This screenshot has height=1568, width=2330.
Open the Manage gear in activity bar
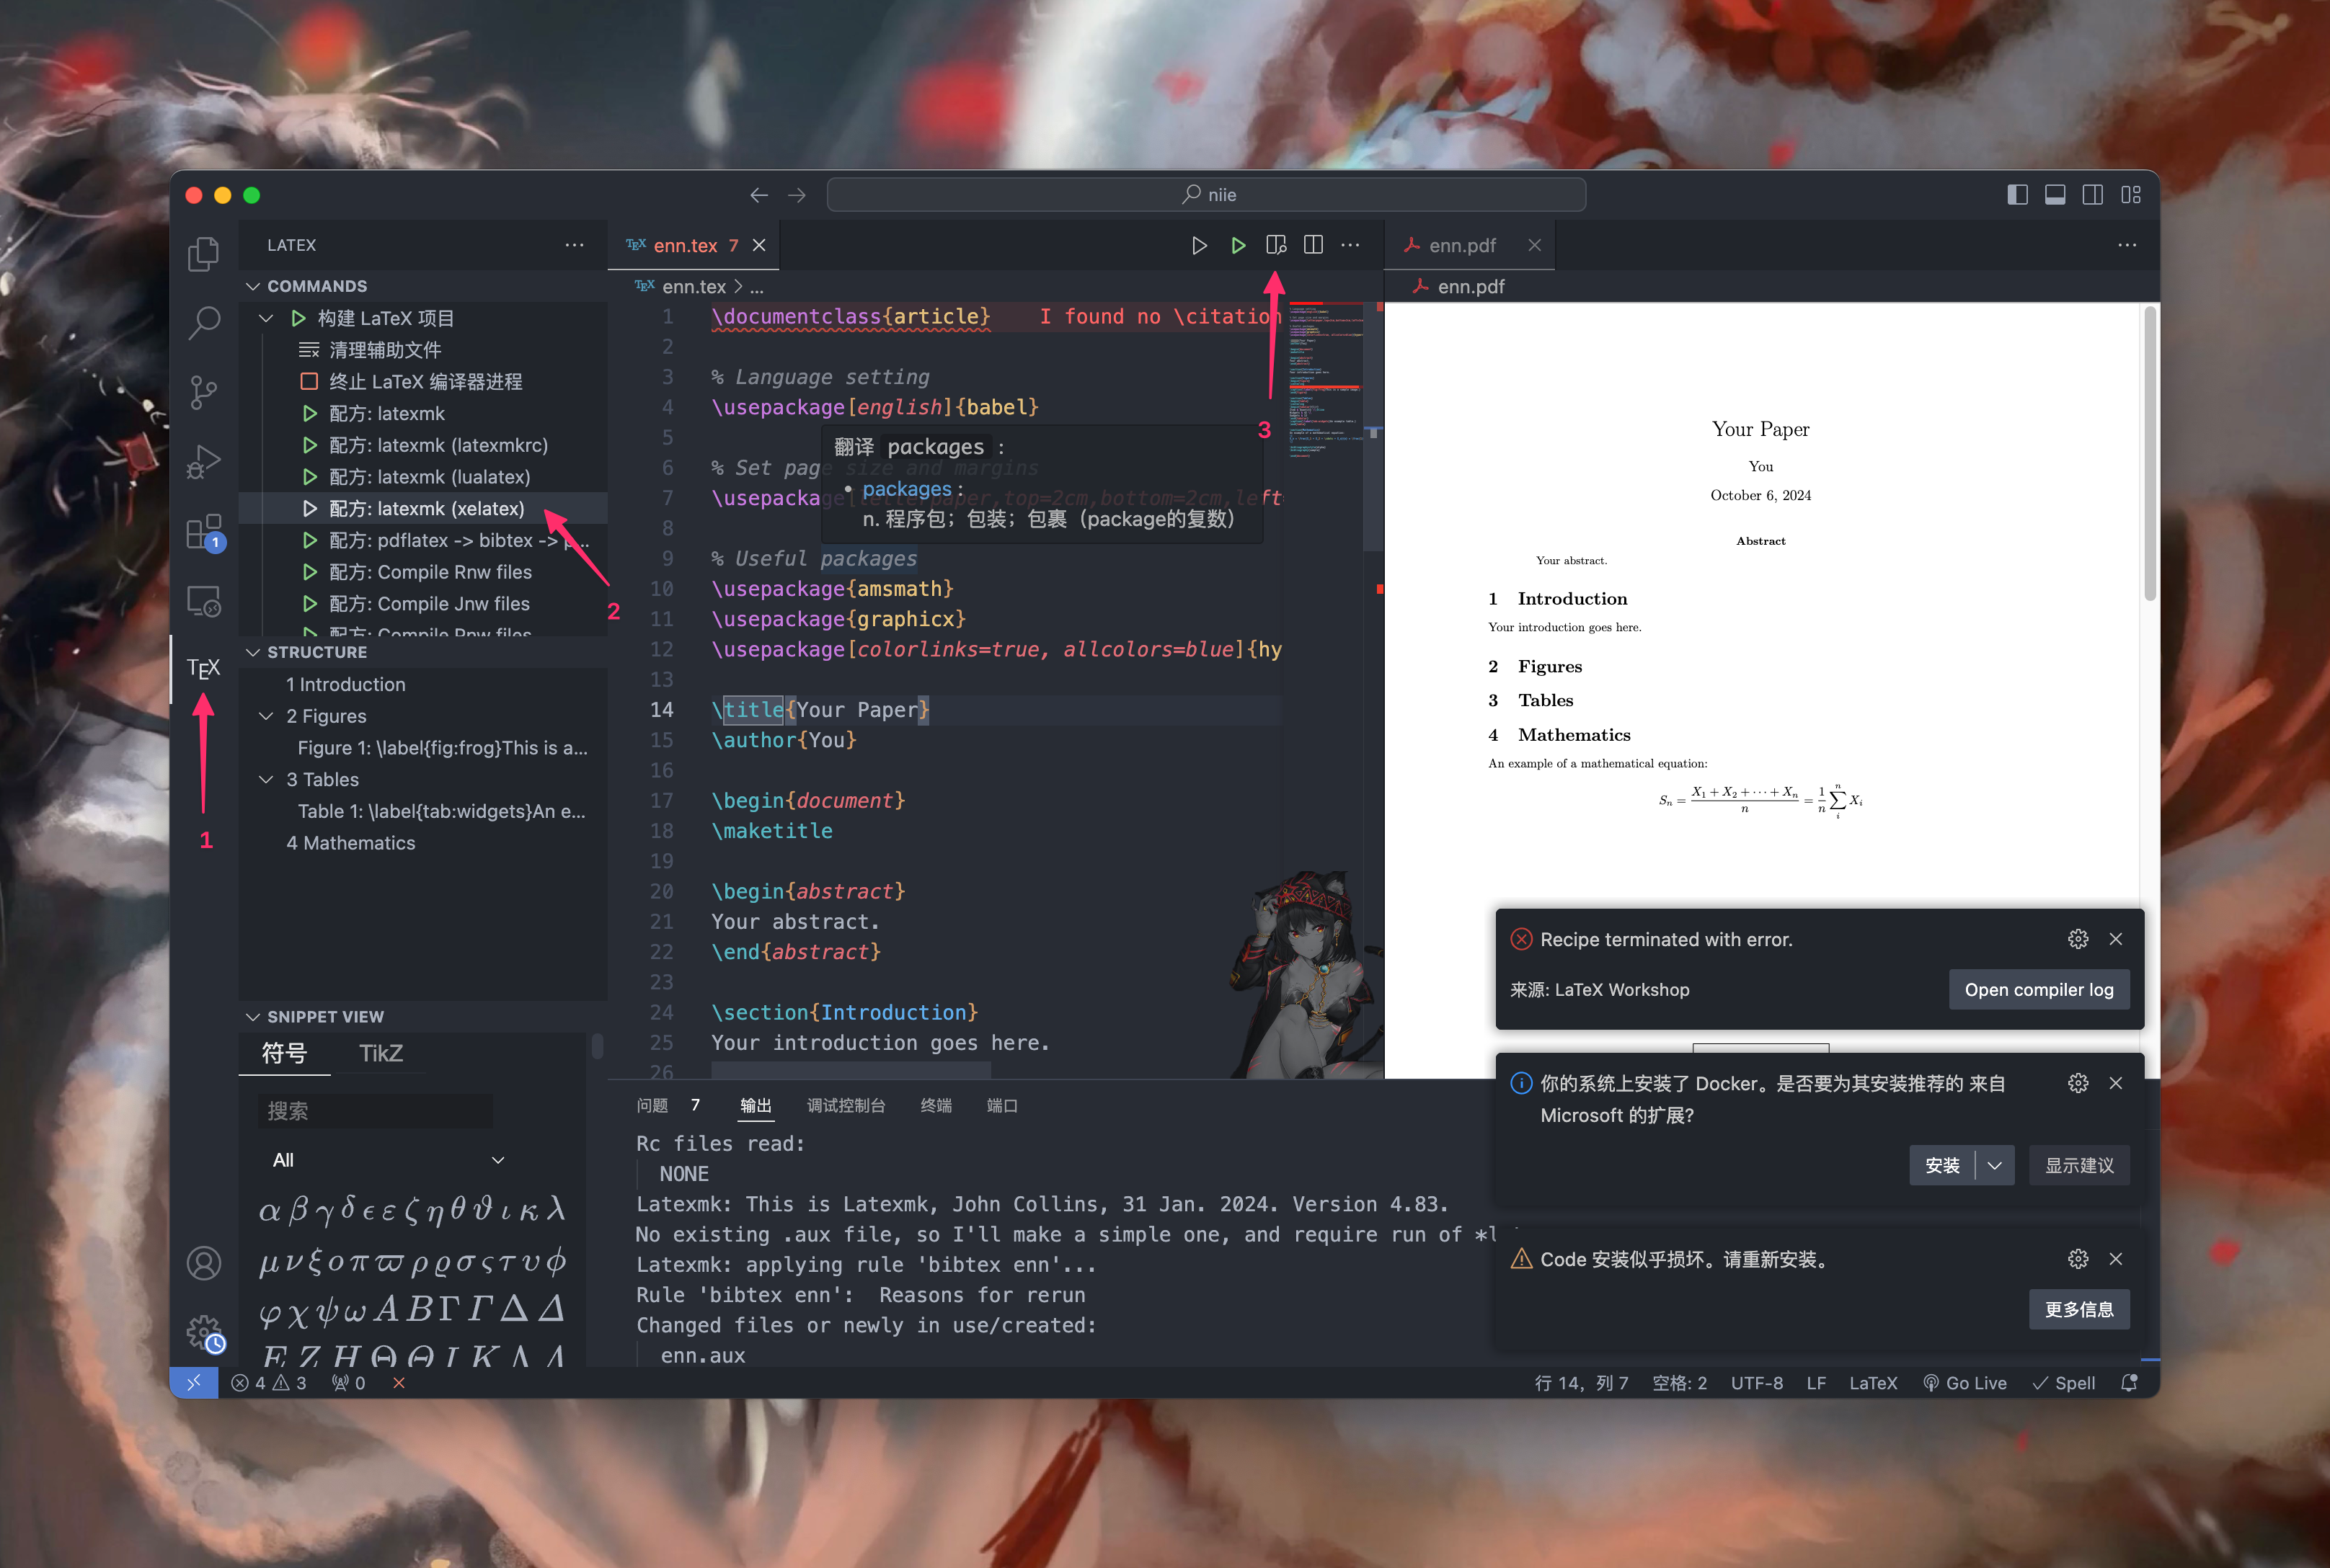click(x=204, y=1333)
